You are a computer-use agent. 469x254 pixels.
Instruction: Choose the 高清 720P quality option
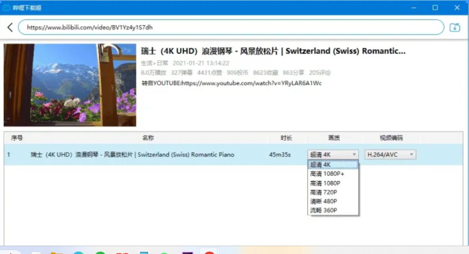click(x=333, y=192)
